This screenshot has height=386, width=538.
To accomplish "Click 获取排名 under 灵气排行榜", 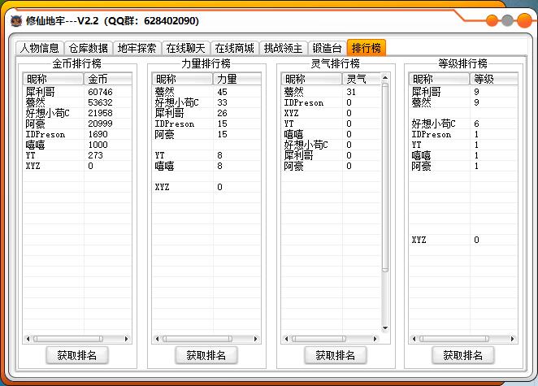I will click(335, 355).
